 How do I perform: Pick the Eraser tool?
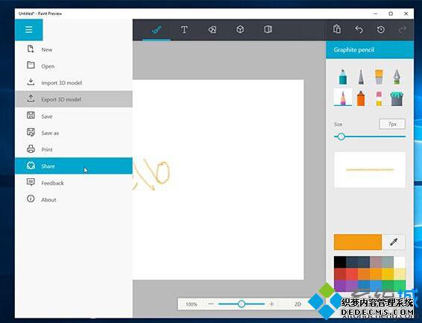click(379, 98)
